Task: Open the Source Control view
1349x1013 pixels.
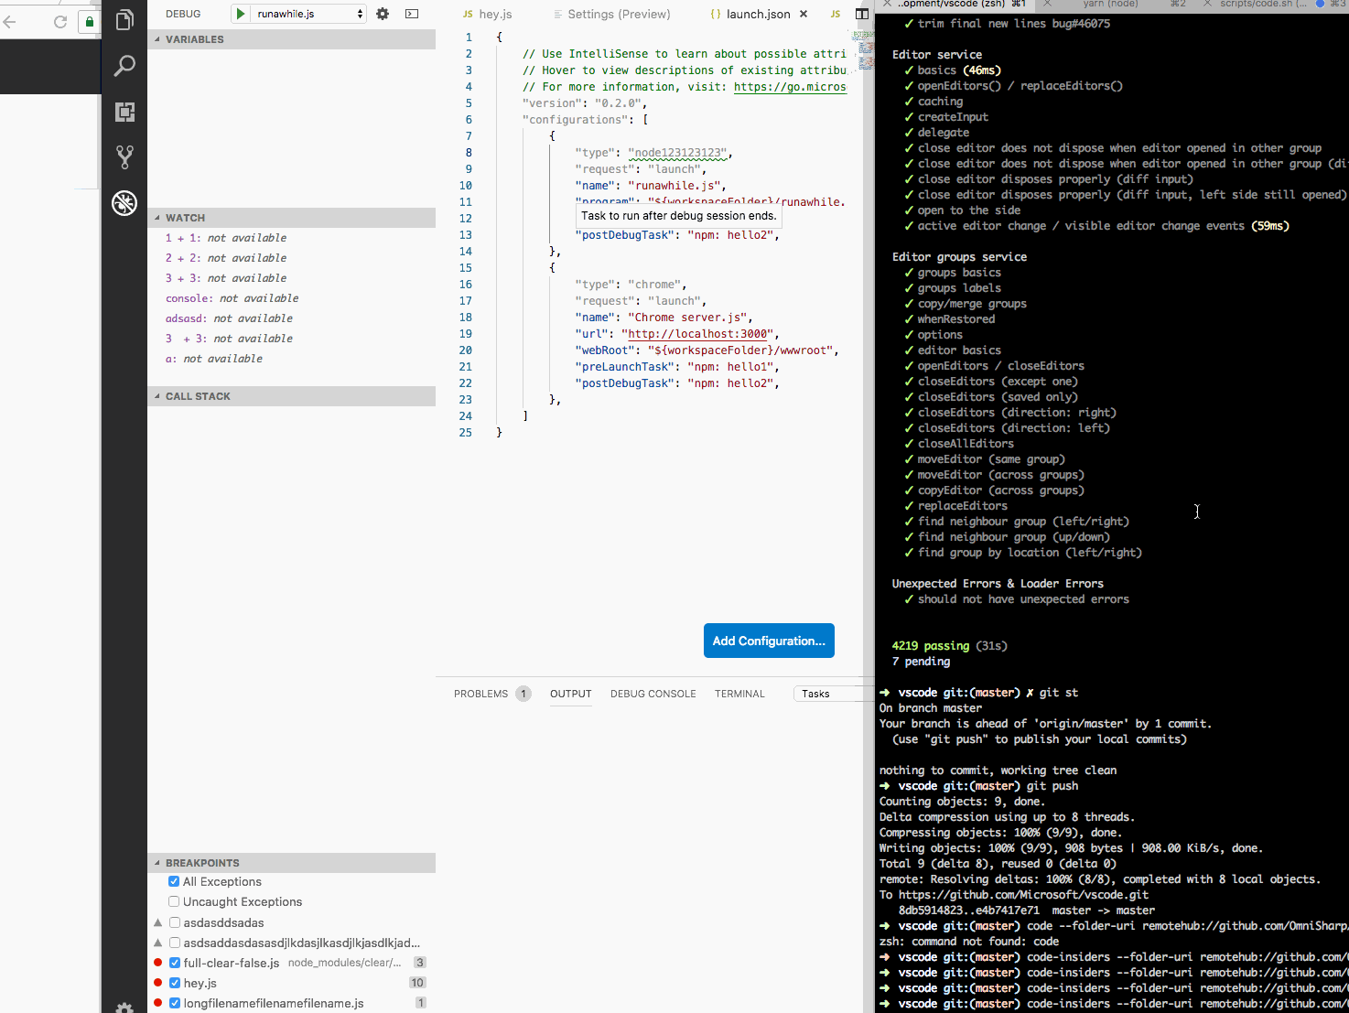Action: click(124, 156)
